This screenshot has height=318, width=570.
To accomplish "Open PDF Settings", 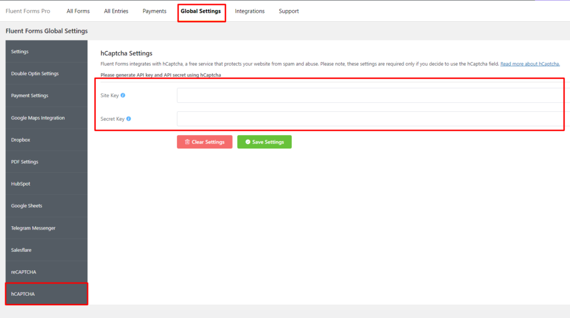I will point(47,162).
